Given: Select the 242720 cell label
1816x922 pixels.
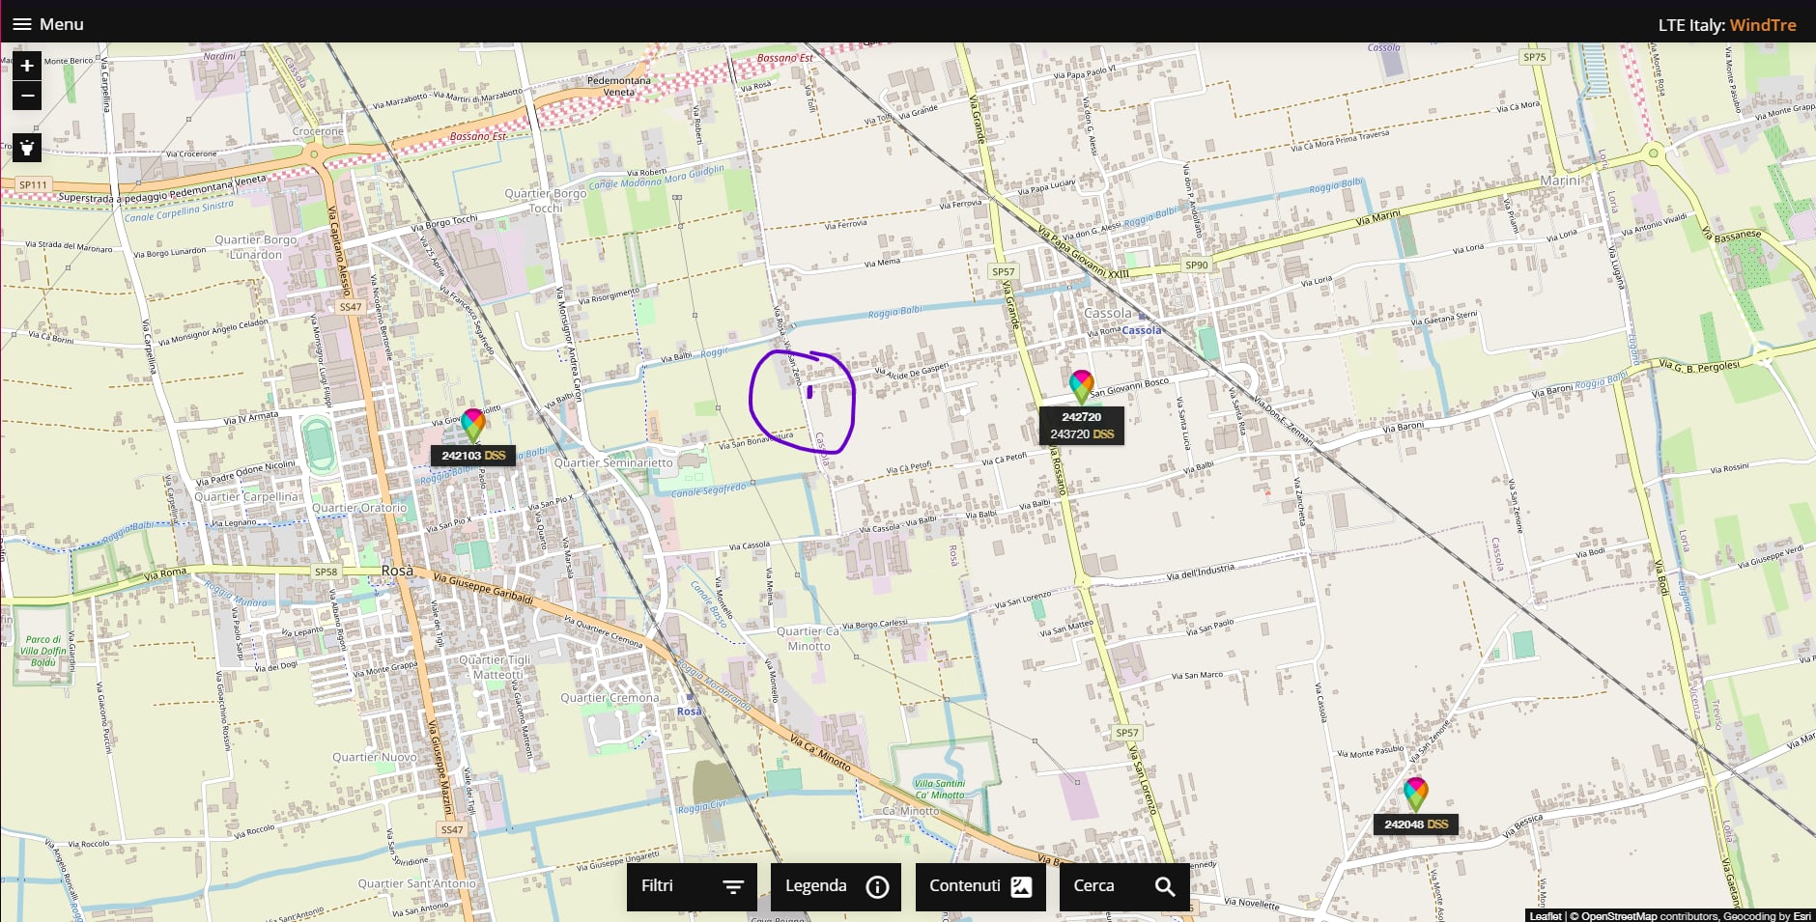Looking at the screenshot, I should [1081, 417].
